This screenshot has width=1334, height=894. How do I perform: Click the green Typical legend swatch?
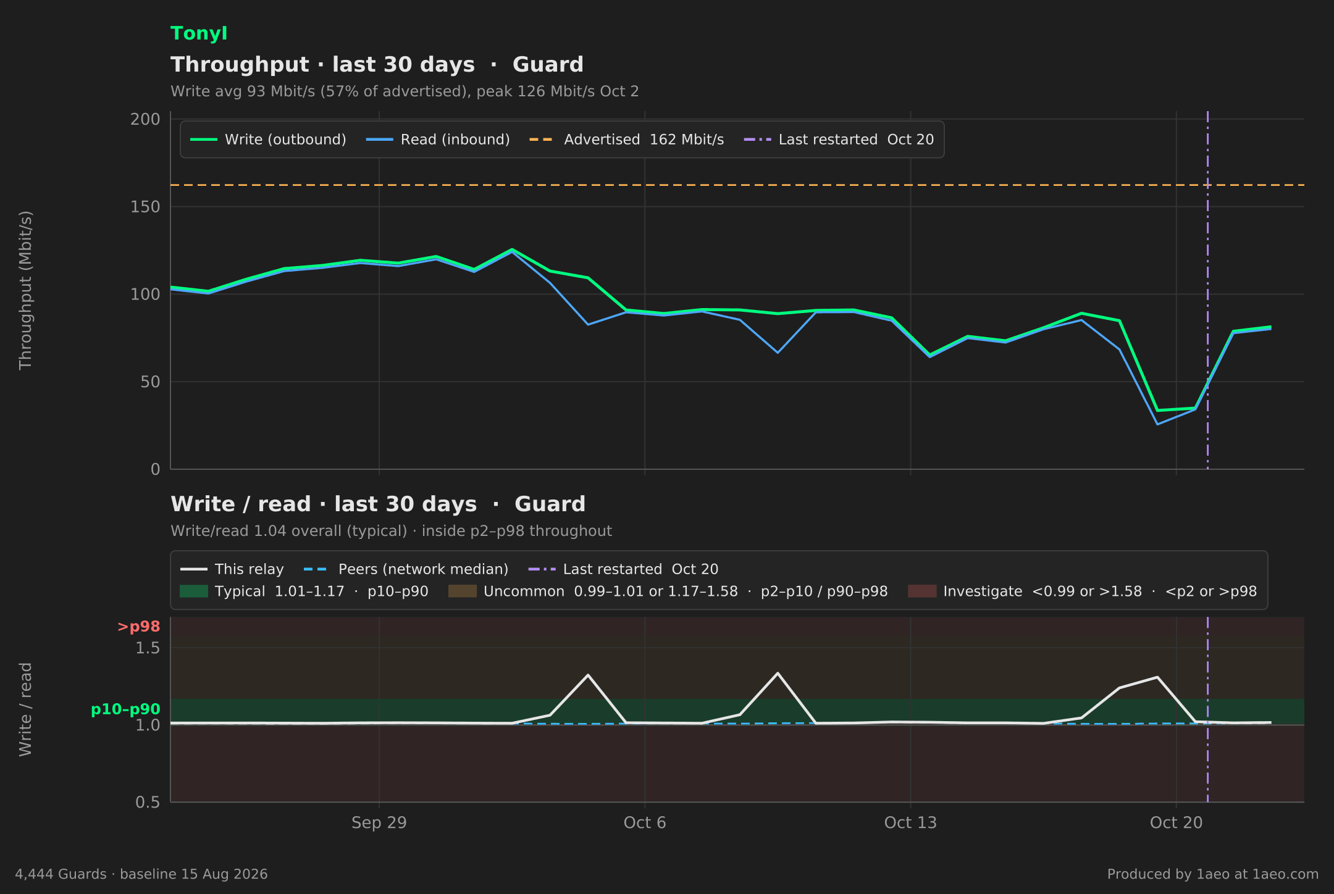194,591
